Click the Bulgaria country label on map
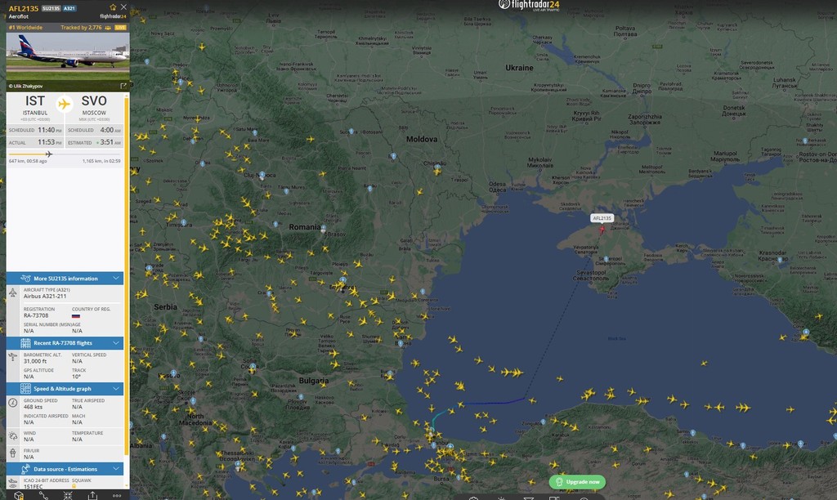 (314, 381)
